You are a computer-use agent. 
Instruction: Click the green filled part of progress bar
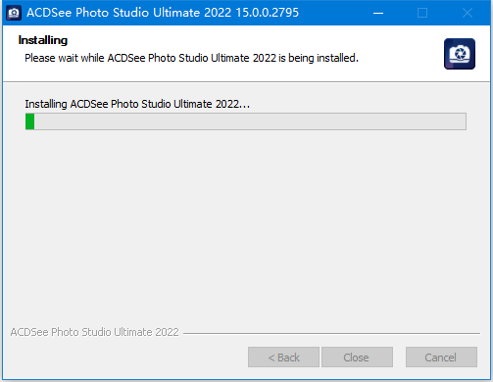pos(30,121)
